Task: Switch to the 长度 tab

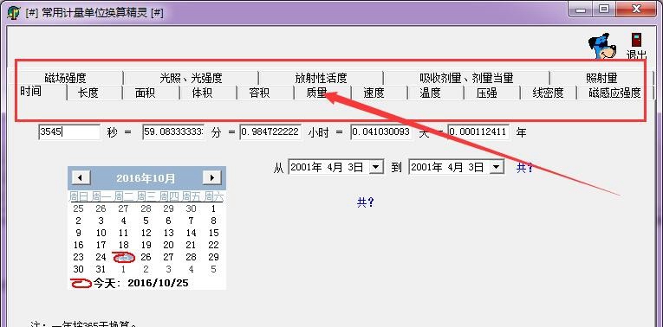Action: (x=88, y=93)
